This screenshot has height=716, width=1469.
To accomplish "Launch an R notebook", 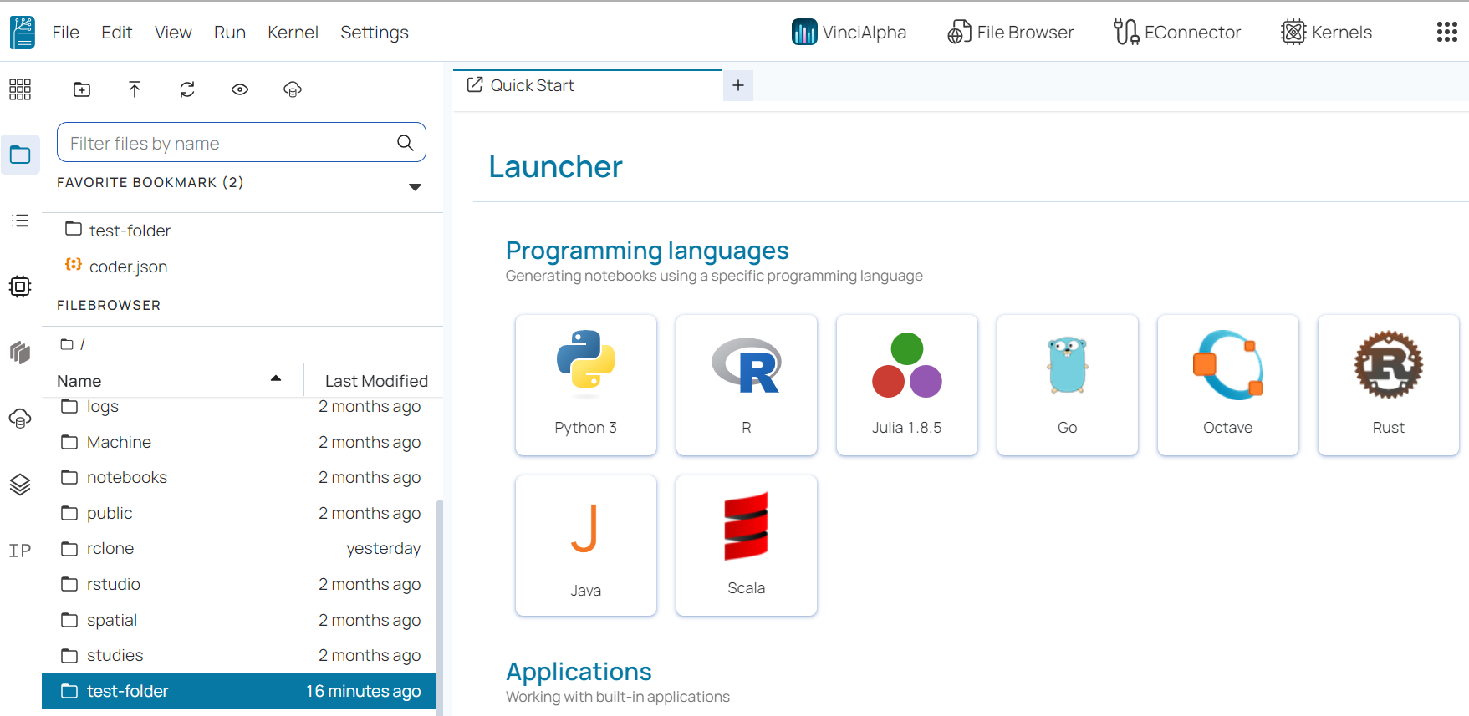I will (747, 385).
